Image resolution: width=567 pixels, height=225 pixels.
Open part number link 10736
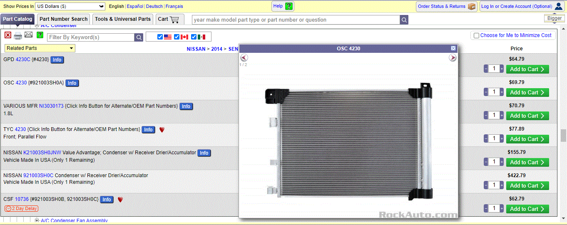tap(22, 199)
